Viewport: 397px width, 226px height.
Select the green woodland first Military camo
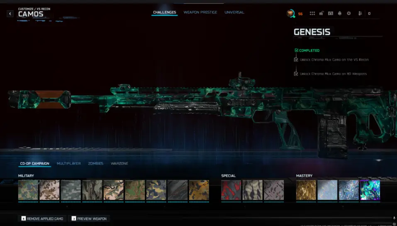(28, 190)
